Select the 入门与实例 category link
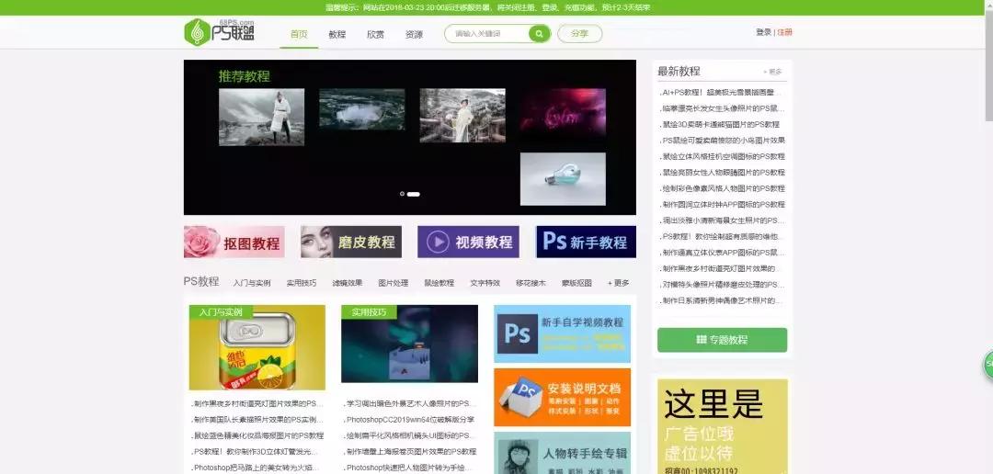Viewport: 993px width, 474px height. click(x=251, y=283)
